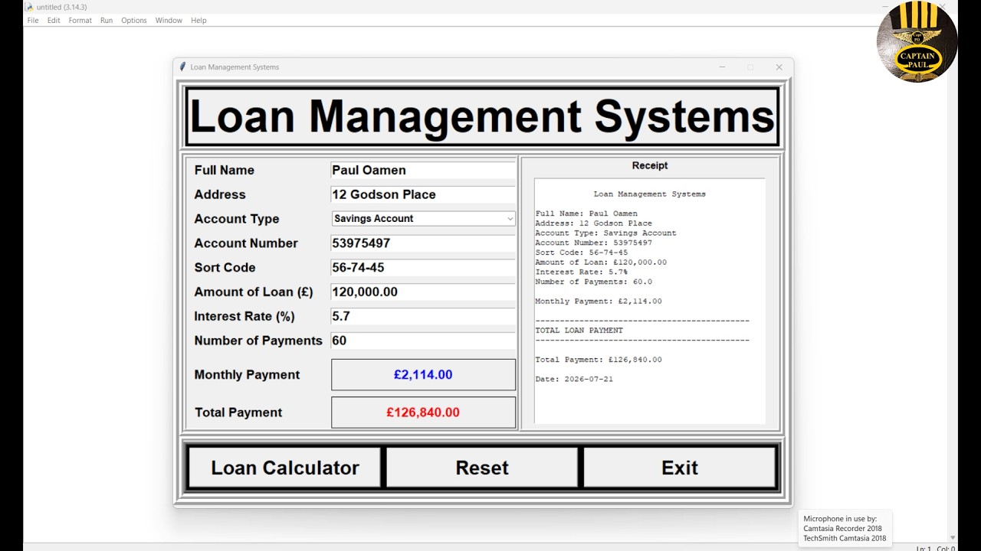Click the Sort Code input field
This screenshot has width=981, height=551.
(x=423, y=267)
